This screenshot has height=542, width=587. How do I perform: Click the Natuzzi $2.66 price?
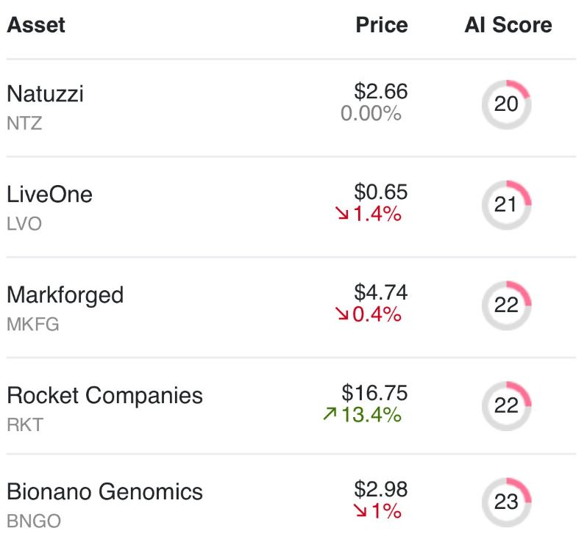(x=380, y=92)
